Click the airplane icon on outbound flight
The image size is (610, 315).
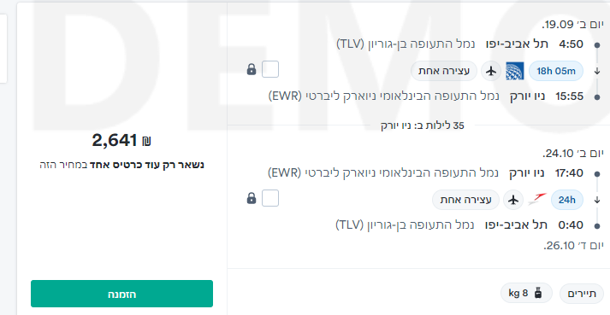click(491, 71)
